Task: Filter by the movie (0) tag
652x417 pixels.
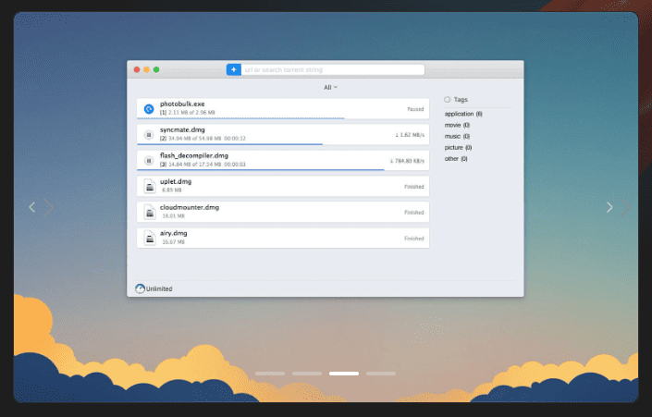Action: pyautogui.click(x=457, y=125)
